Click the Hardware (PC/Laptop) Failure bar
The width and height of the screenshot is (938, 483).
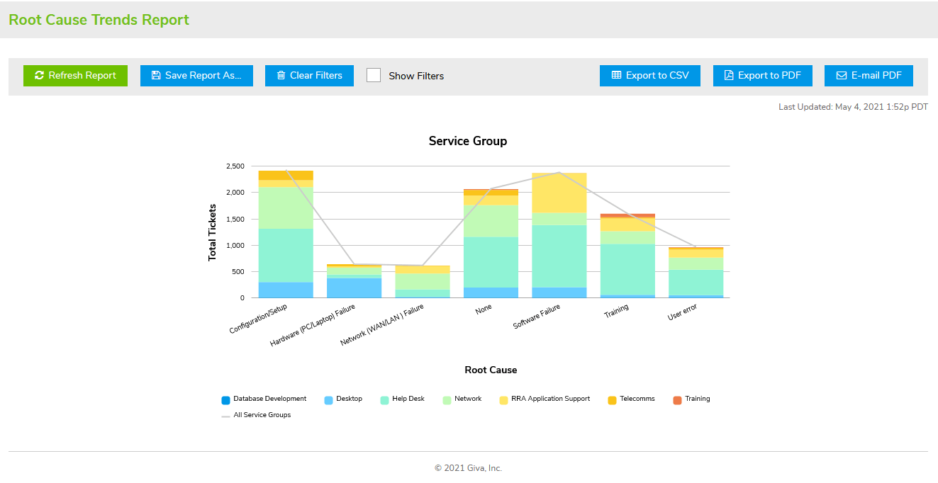pyautogui.click(x=354, y=283)
